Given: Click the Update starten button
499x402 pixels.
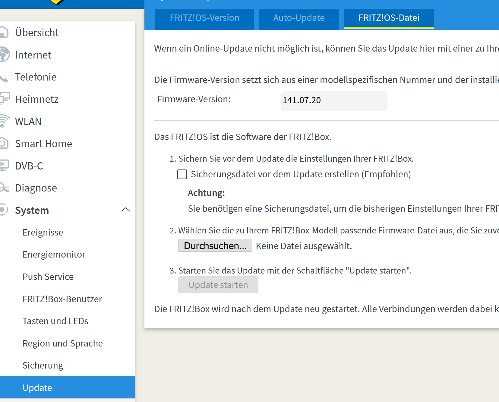Looking at the screenshot, I should coord(218,285).
